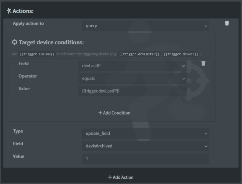This screenshot has width=242, height=184.
Task: Click the Operator label
Action: pos(28,76)
